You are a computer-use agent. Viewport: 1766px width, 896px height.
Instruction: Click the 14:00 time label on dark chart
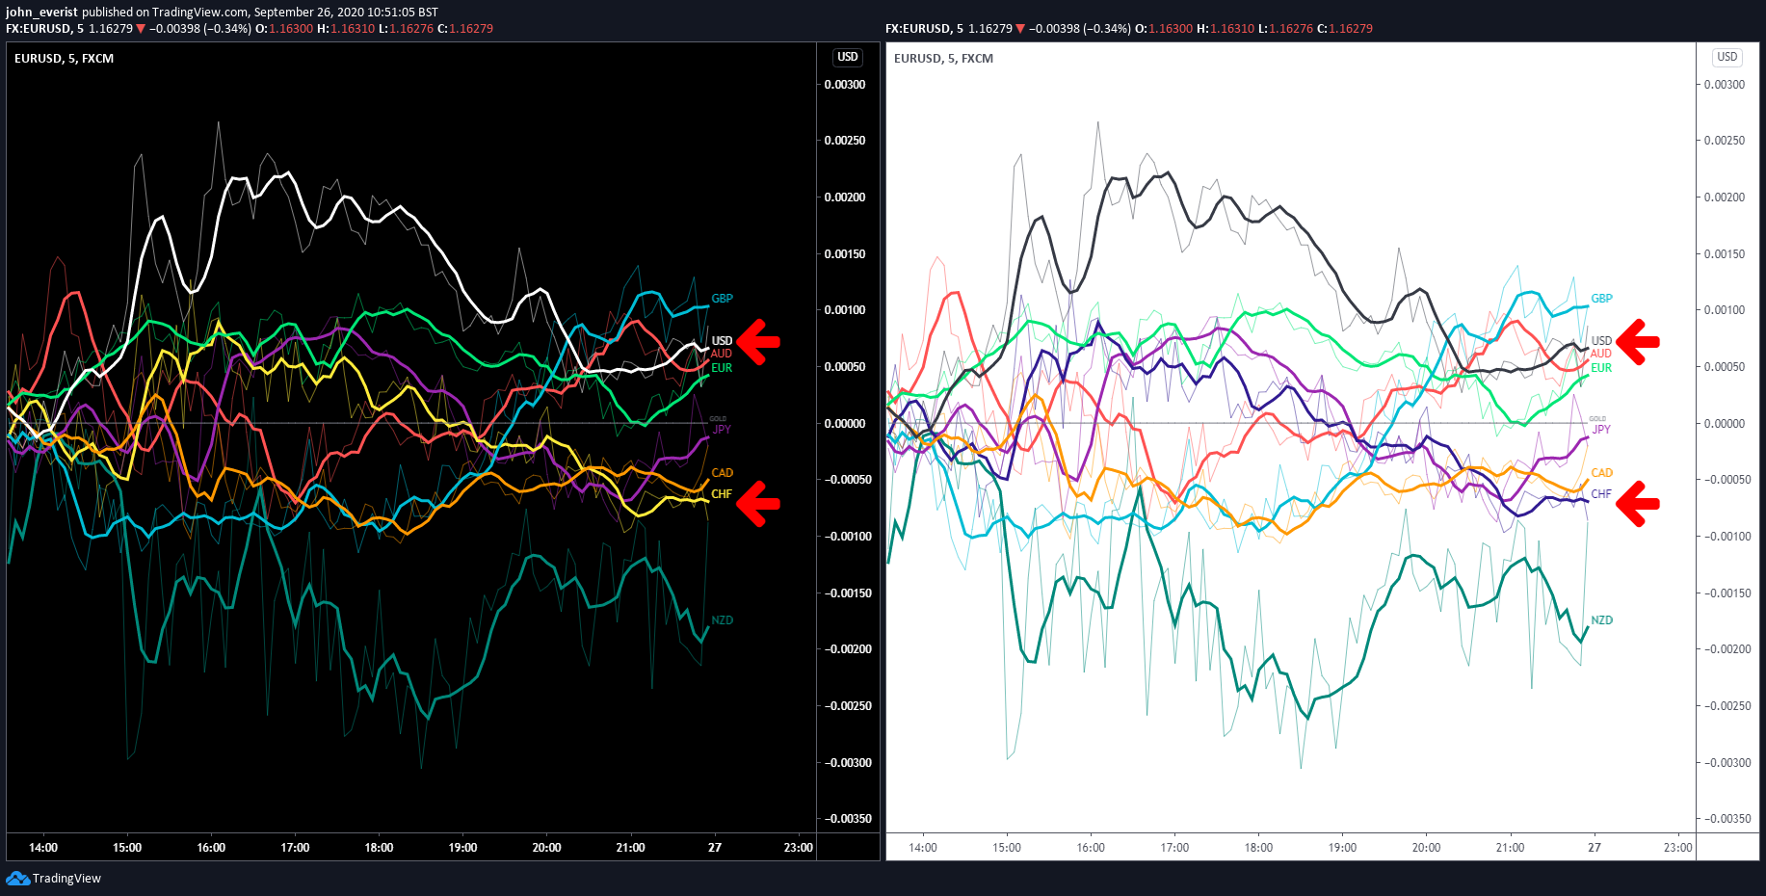43,848
